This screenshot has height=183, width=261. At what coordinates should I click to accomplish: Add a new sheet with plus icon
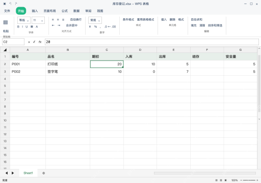click(x=44, y=173)
